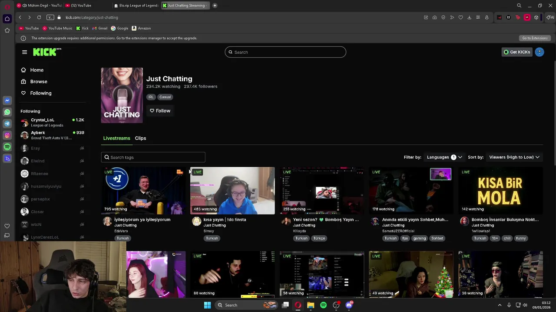The height and width of the screenshot is (312, 556).
Task: Open Instagram in the Opera sidebar
Action: (x=7, y=135)
